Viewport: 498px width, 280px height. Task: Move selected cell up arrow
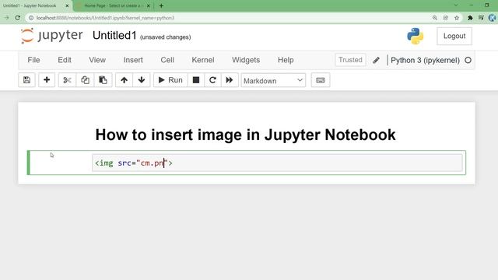[x=124, y=80]
